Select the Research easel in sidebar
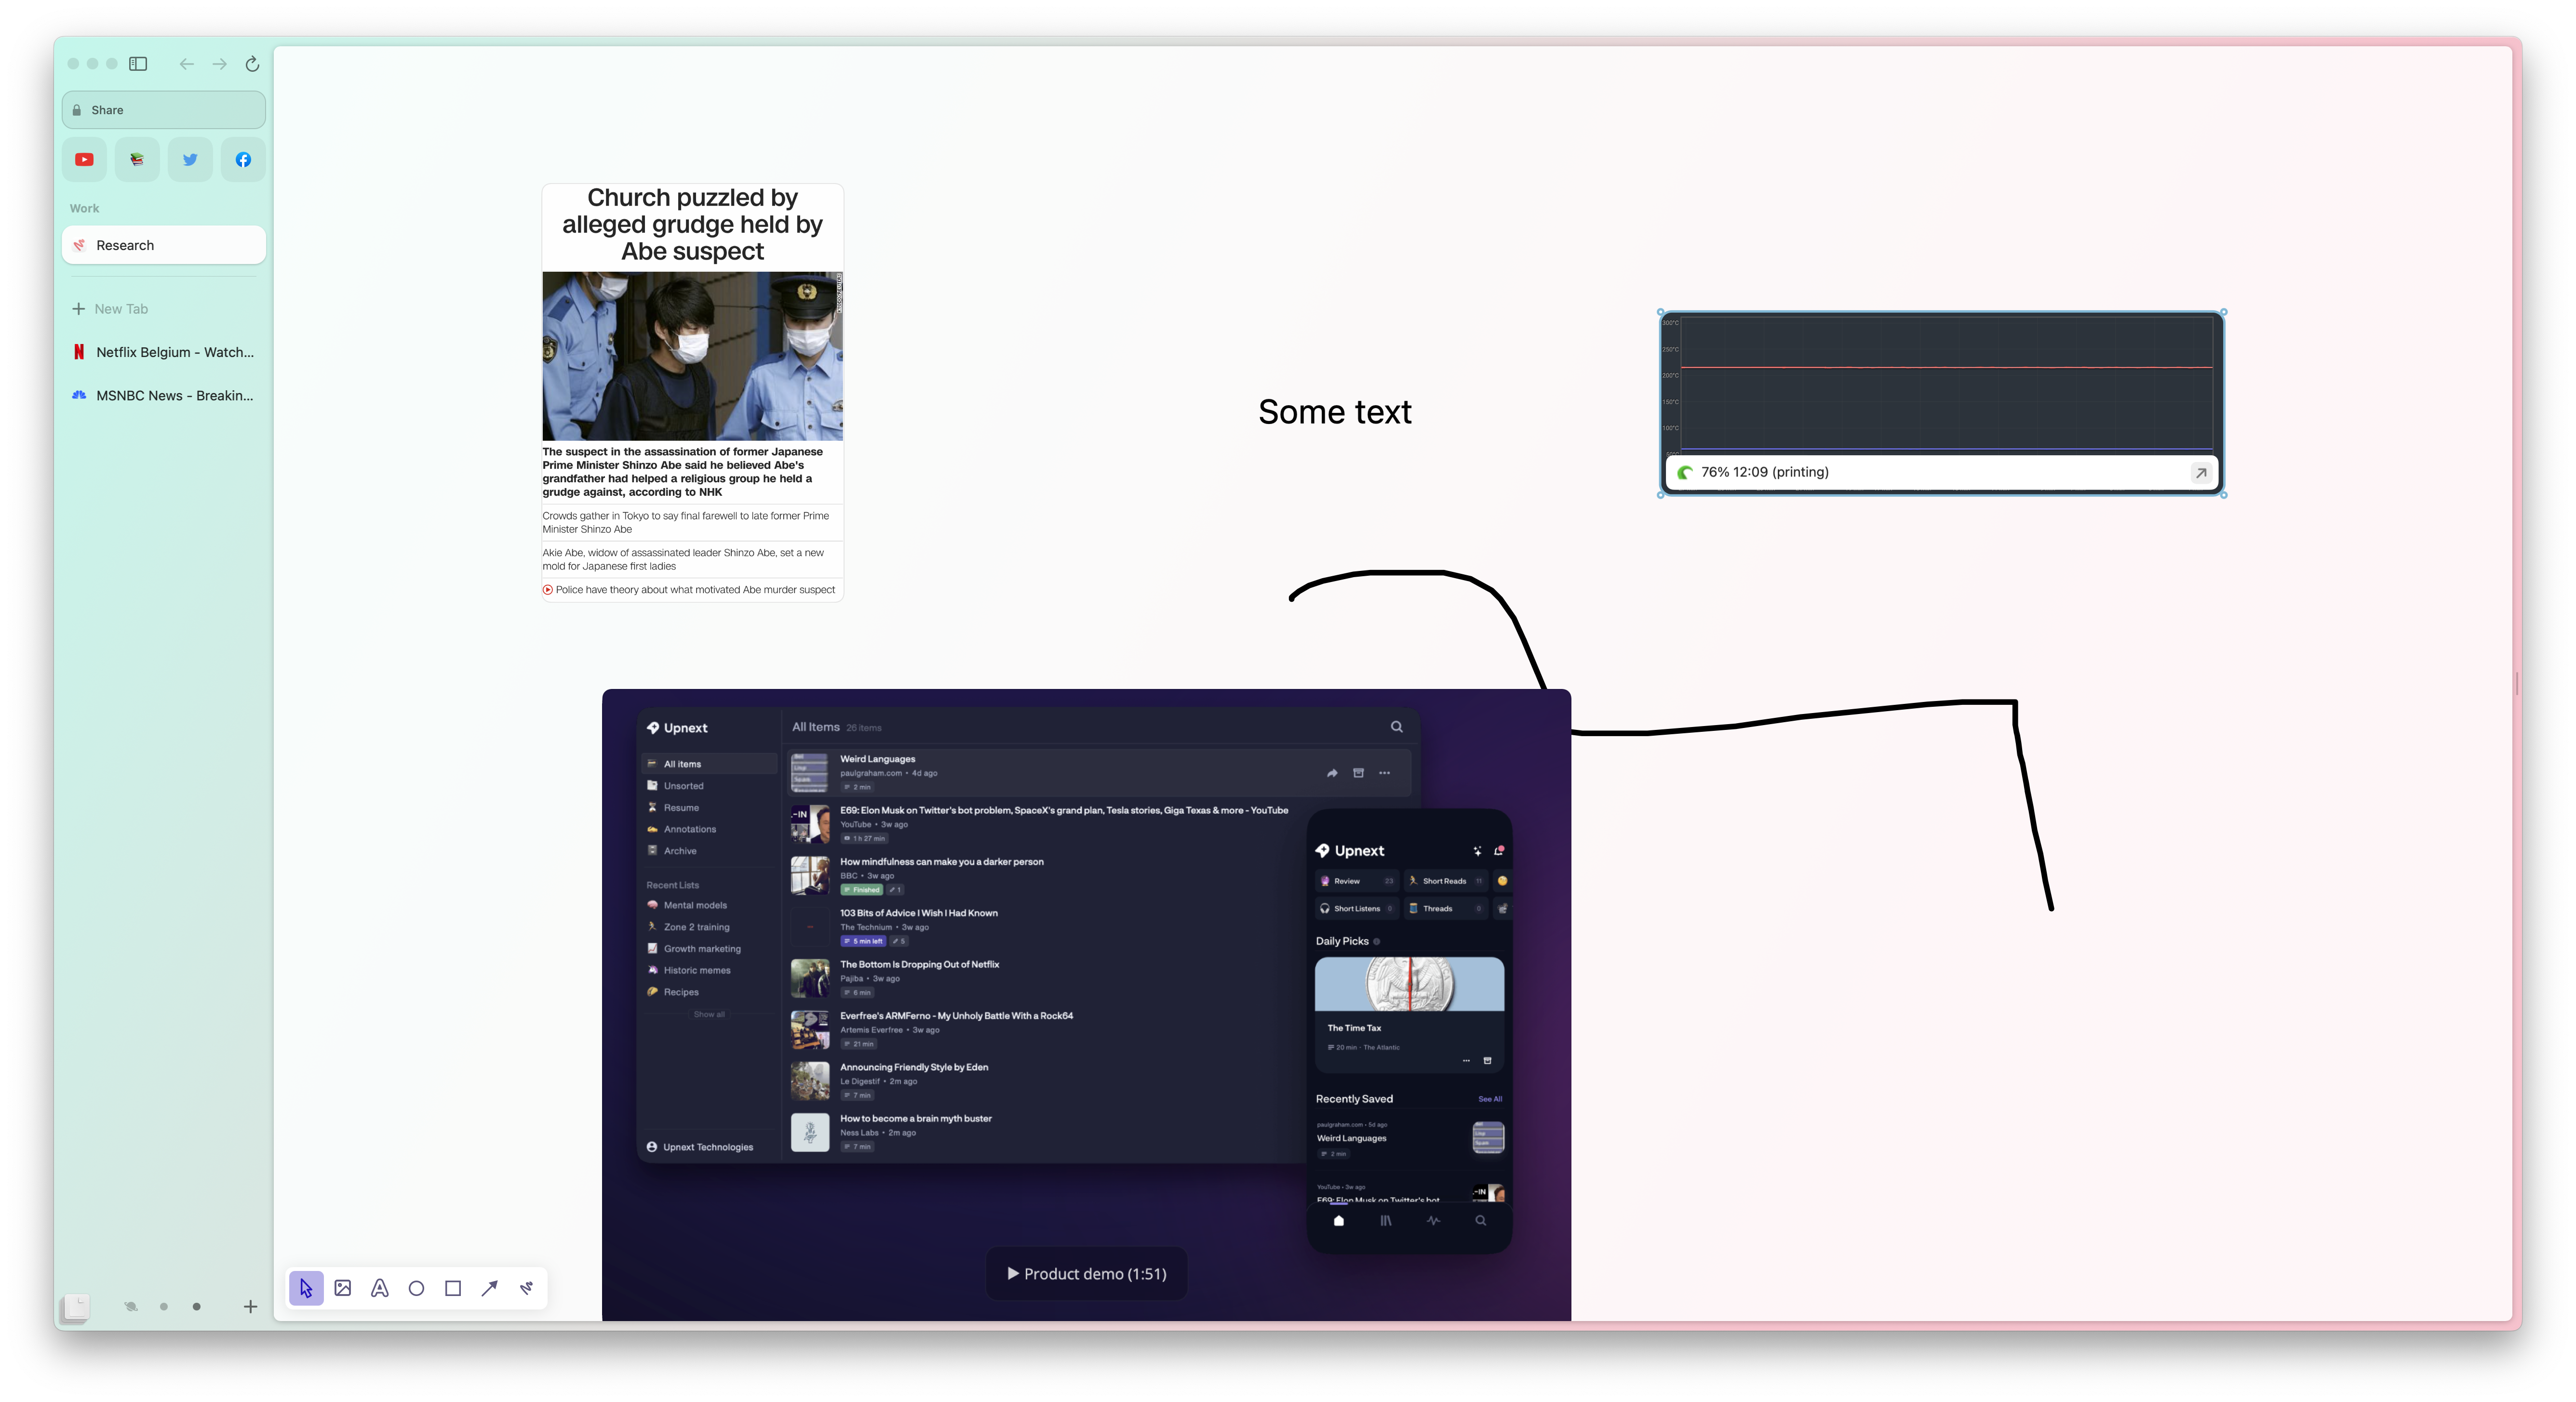Viewport: 2576px width, 1402px height. click(164, 245)
